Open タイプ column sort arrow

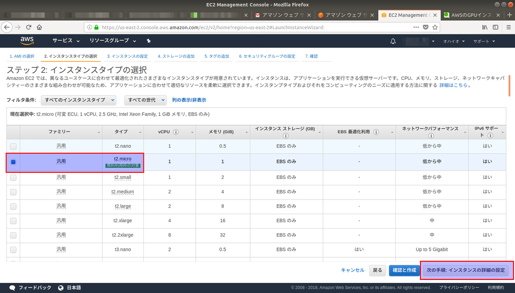(x=140, y=132)
